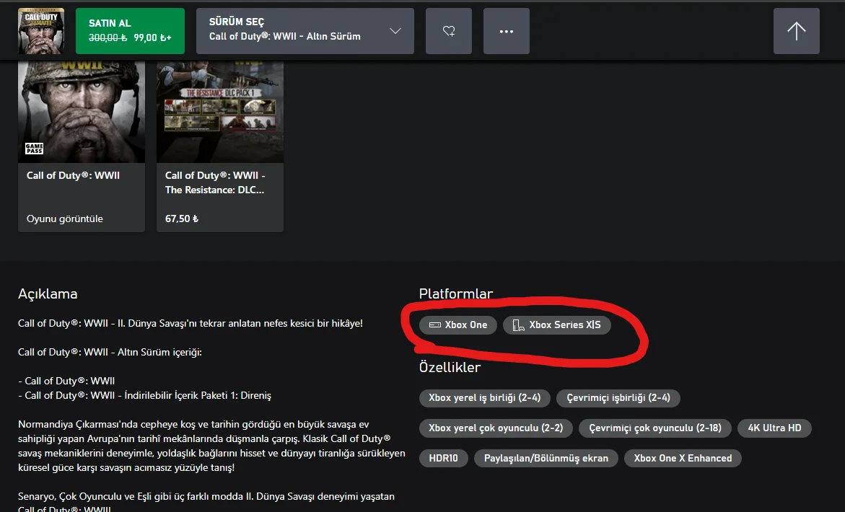Click the 67,50 ₺ price on DLC card
The height and width of the screenshot is (512, 845).
pyautogui.click(x=182, y=219)
